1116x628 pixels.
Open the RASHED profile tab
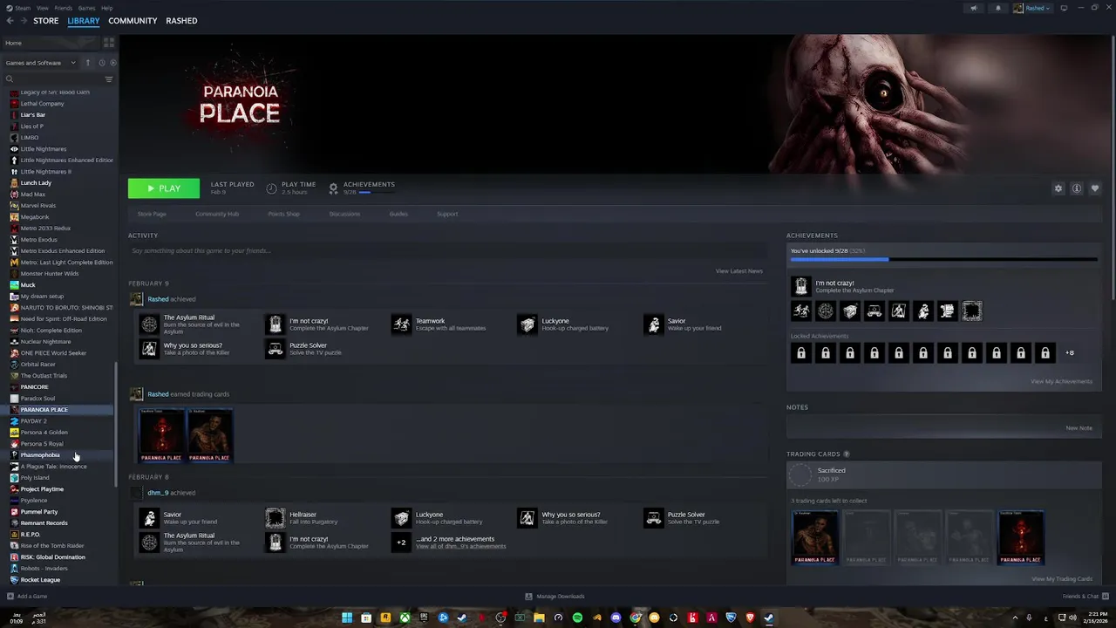coord(181,21)
